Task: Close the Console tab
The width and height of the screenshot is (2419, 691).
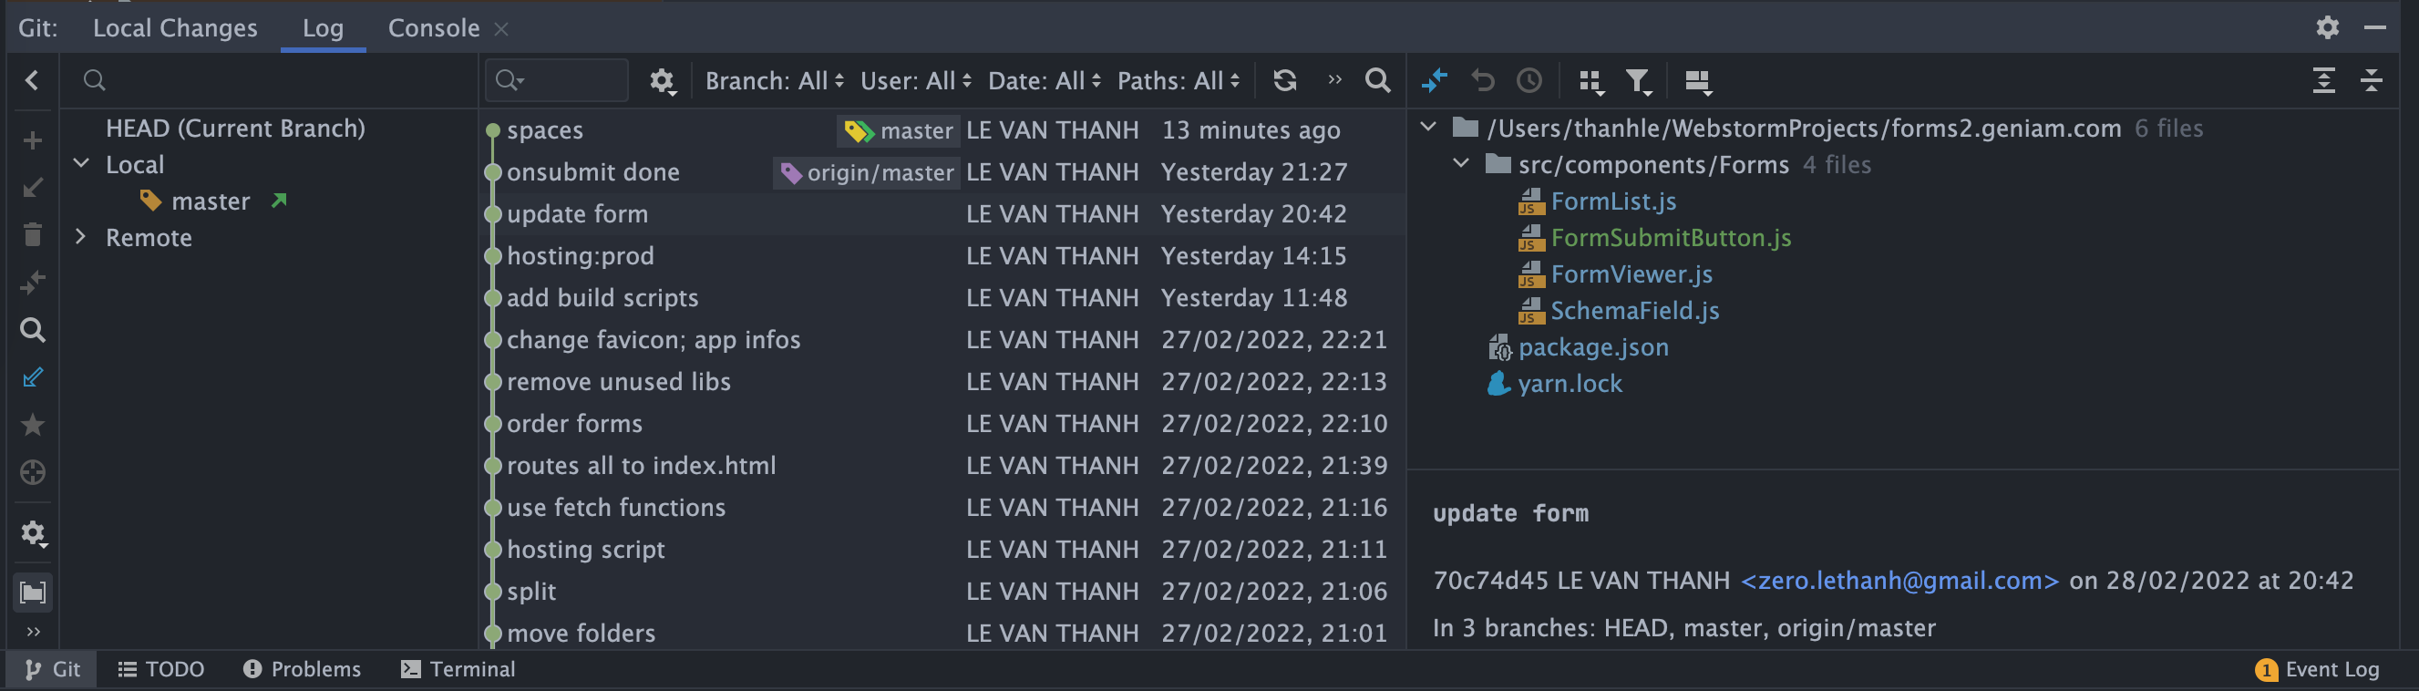Action: pos(501,29)
